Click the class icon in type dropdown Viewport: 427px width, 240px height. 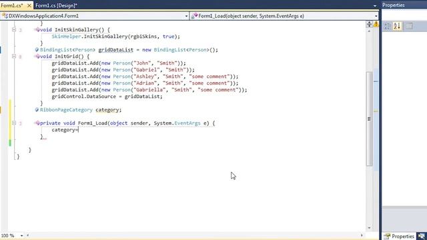(5, 16)
